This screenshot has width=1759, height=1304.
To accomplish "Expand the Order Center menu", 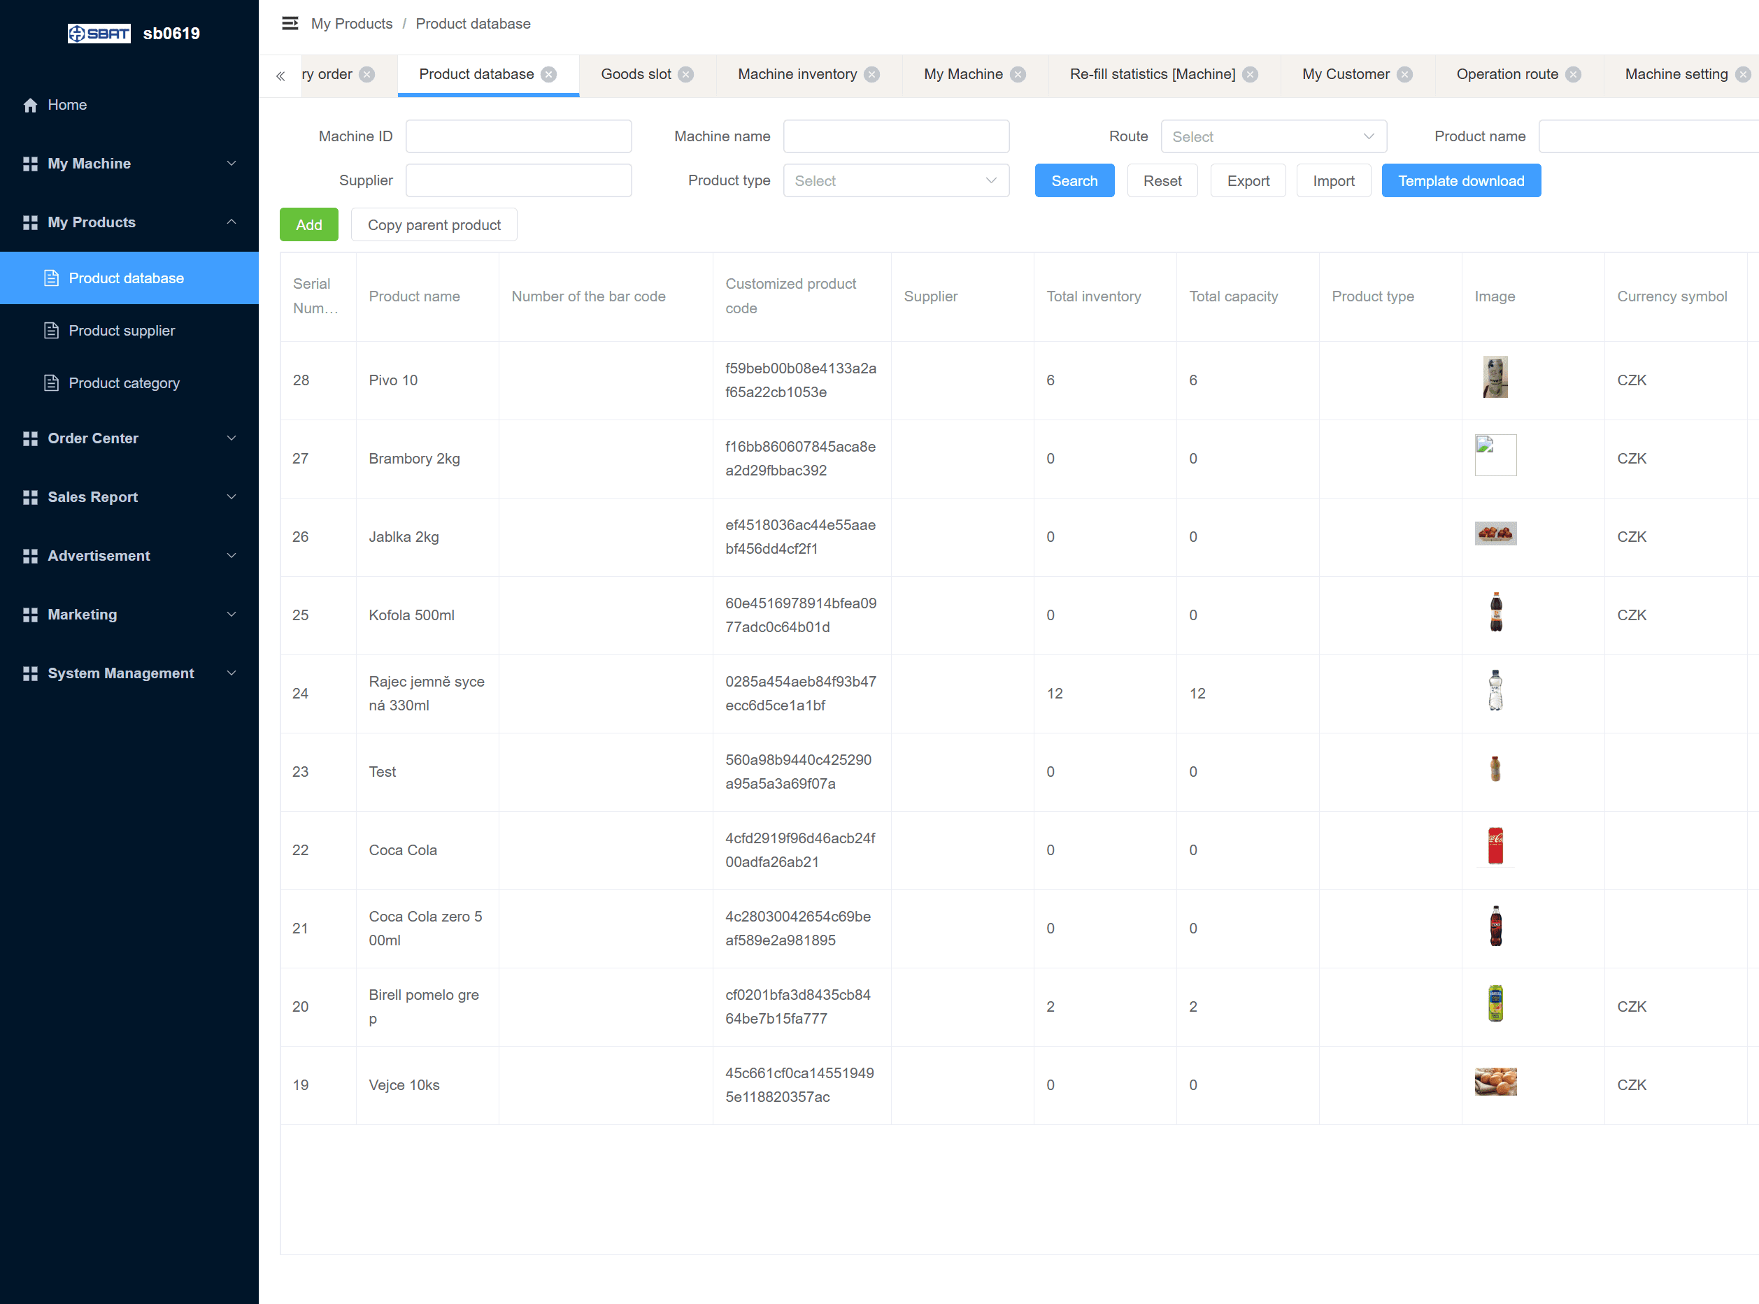I will click(129, 438).
